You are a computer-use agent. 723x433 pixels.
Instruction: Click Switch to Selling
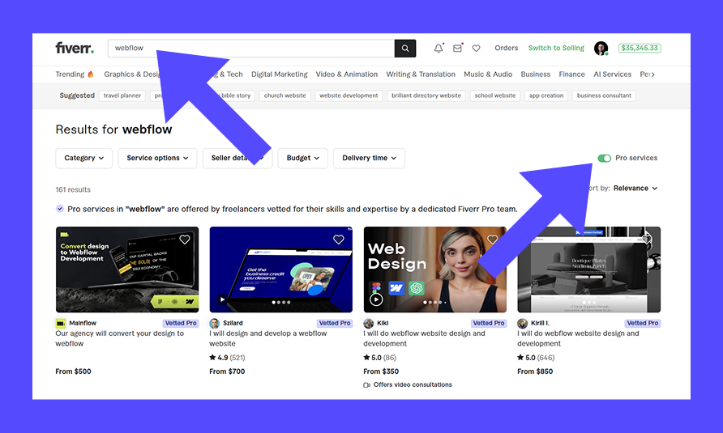point(556,48)
